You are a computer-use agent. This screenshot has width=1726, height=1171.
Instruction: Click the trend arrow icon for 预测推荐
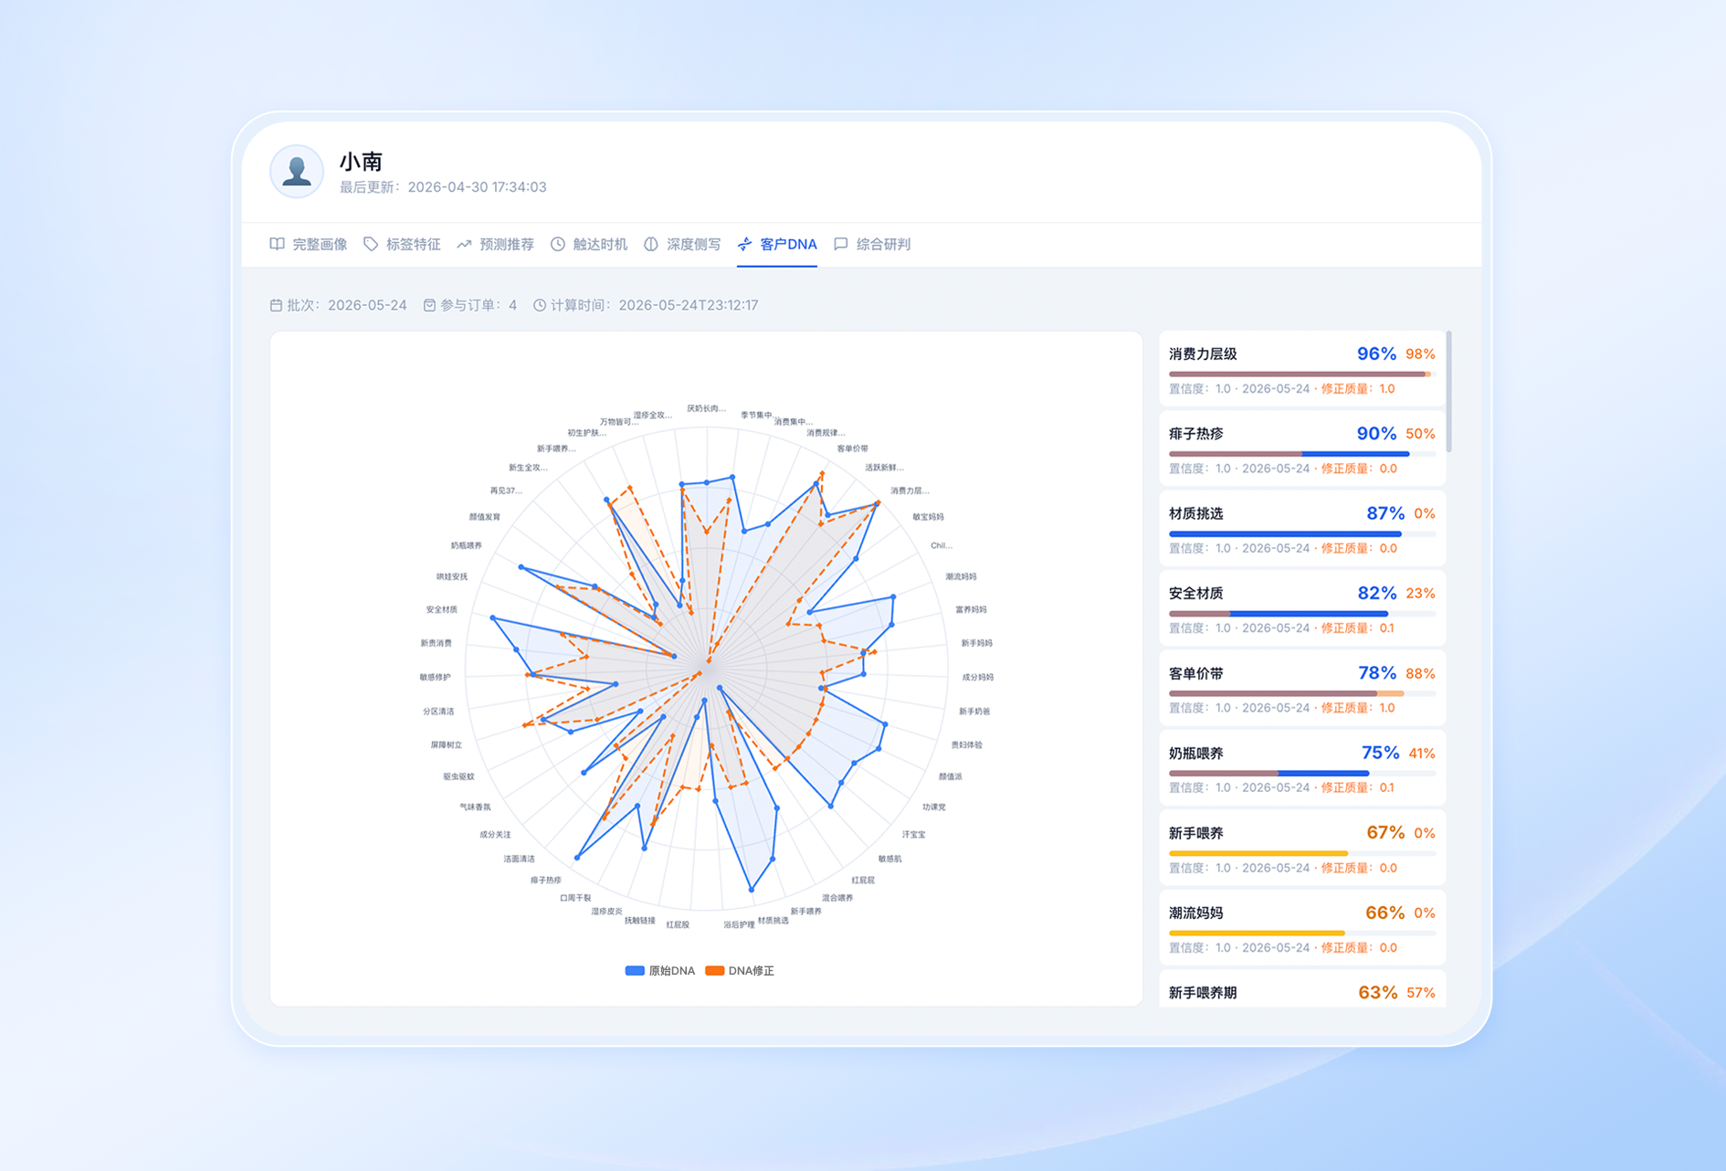point(464,244)
